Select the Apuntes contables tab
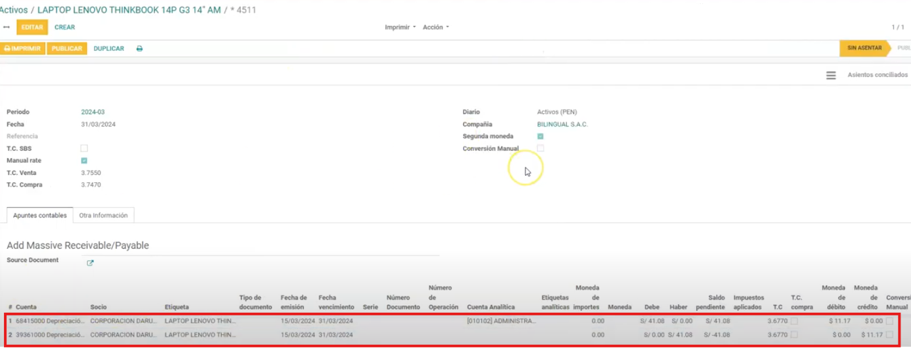This screenshot has height=348, width=911. pyautogui.click(x=40, y=215)
